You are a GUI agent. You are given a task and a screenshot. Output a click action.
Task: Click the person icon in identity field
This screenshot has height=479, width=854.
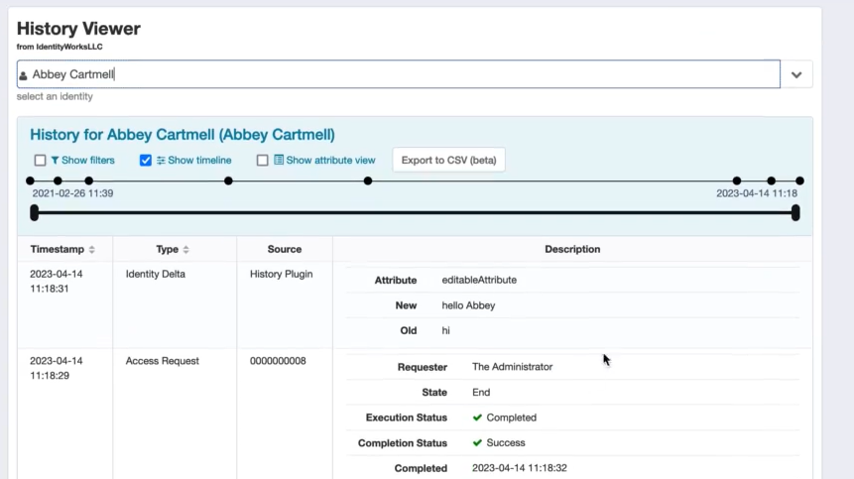24,75
